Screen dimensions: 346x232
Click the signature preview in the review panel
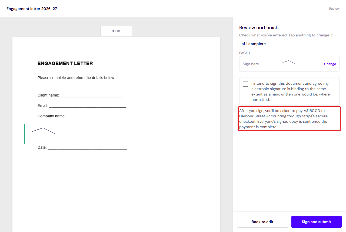tap(289, 62)
